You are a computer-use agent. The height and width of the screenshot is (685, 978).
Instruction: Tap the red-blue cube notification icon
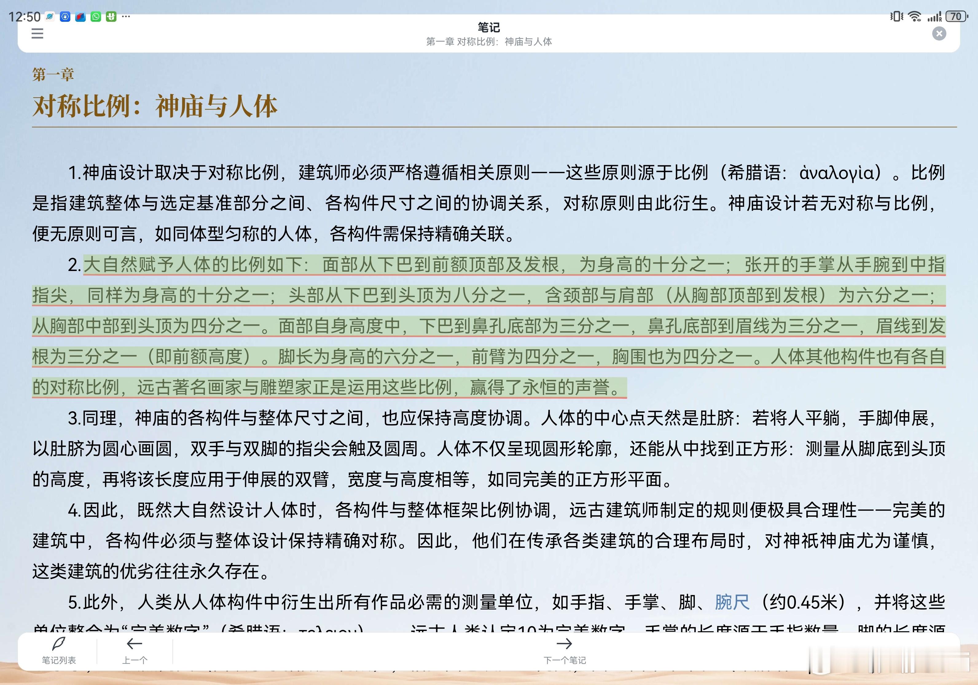click(x=80, y=17)
